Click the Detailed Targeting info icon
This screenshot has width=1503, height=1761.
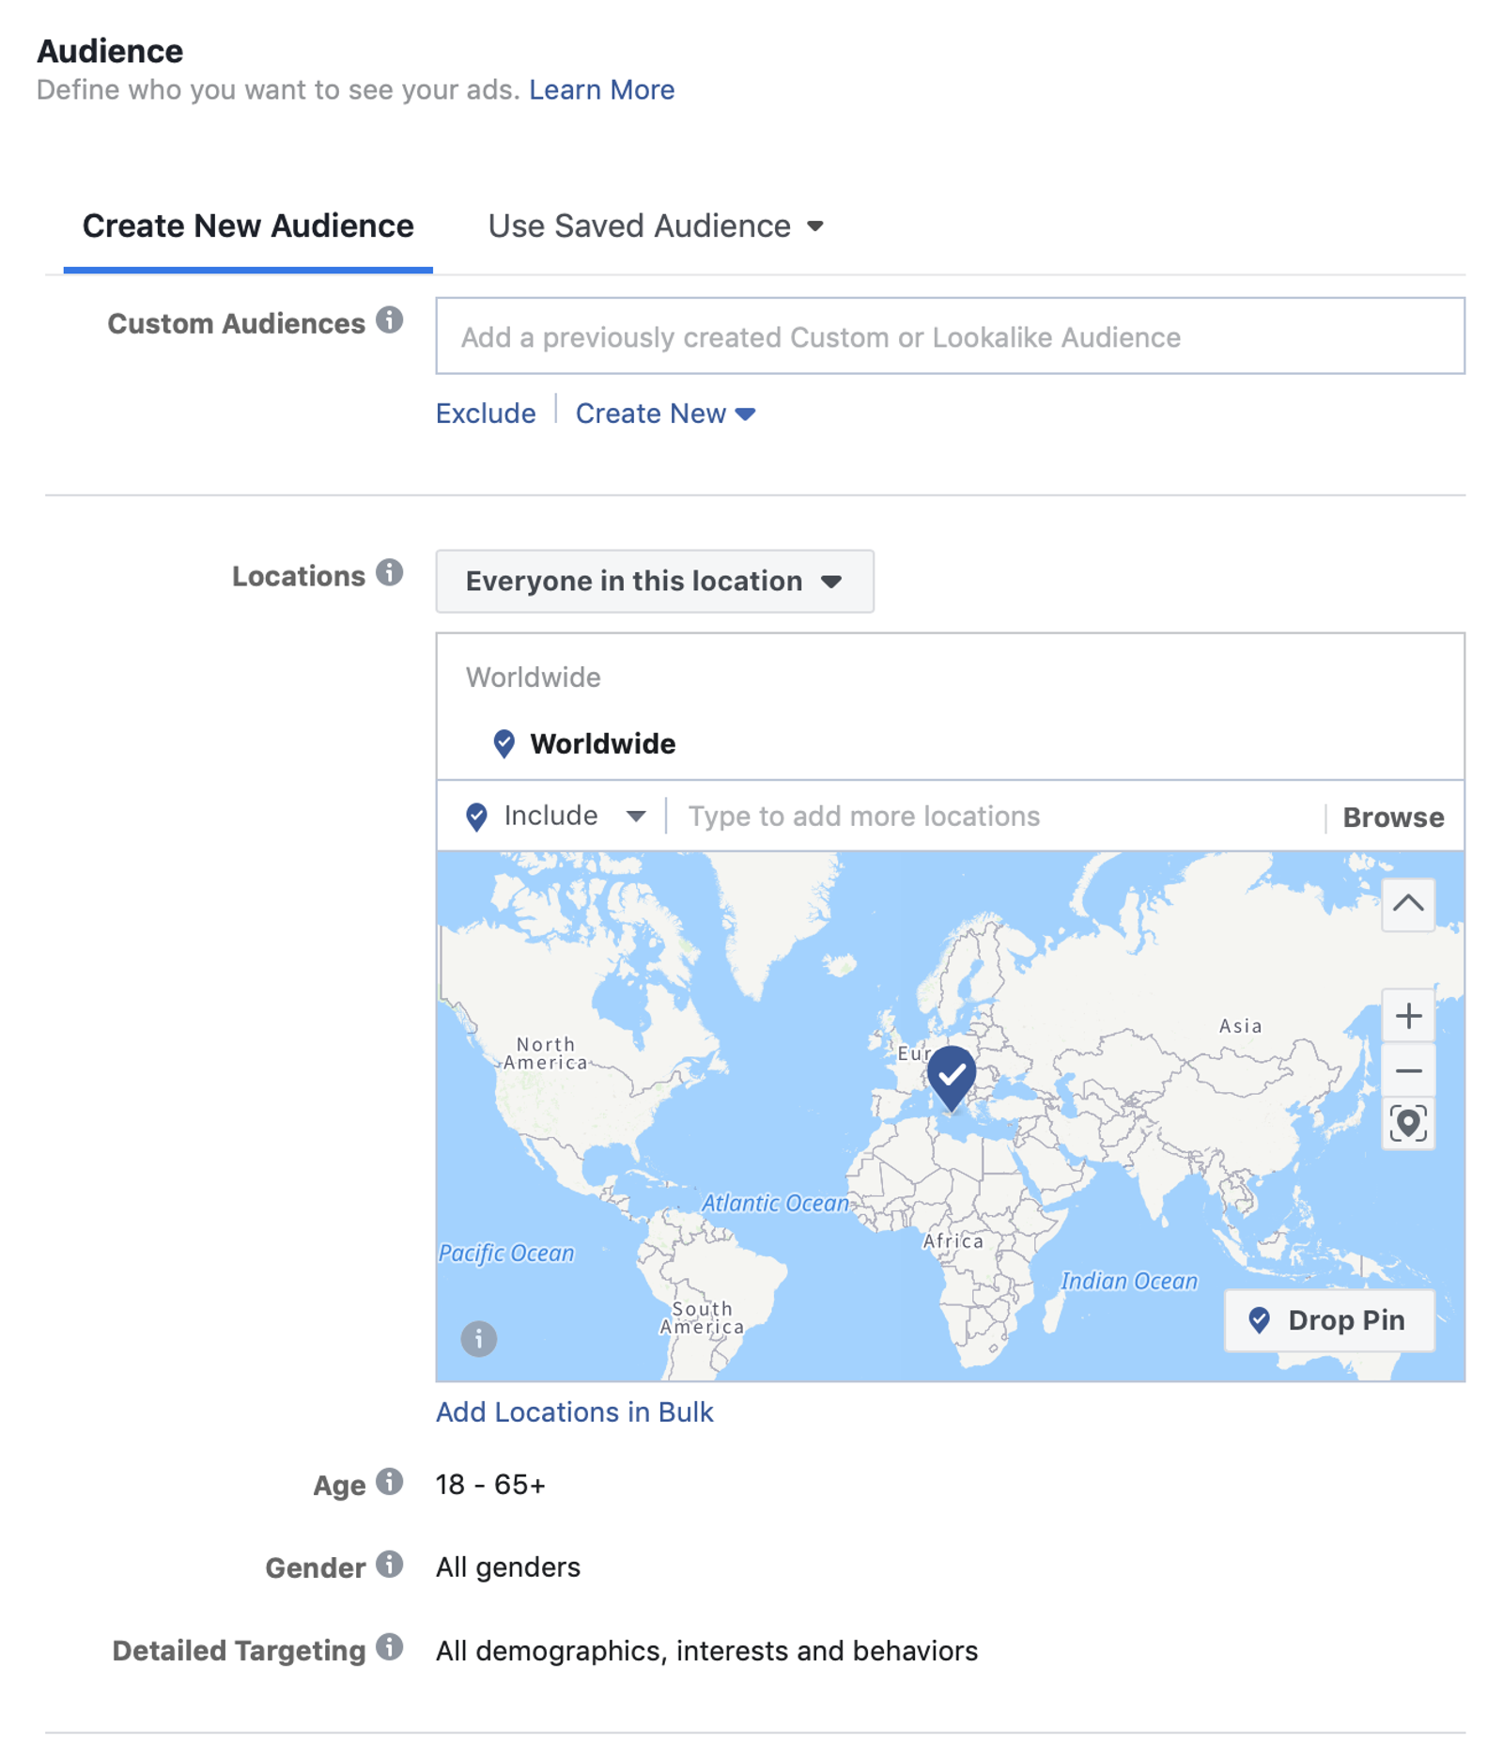coord(389,1647)
